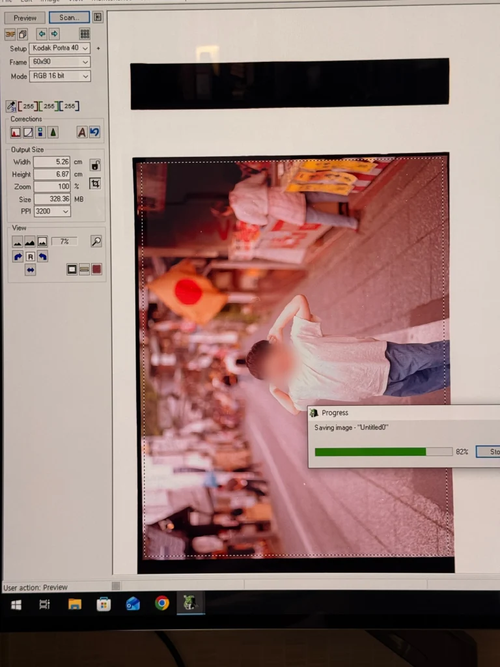Click the Width field showing 5.26

[x=52, y=162]
